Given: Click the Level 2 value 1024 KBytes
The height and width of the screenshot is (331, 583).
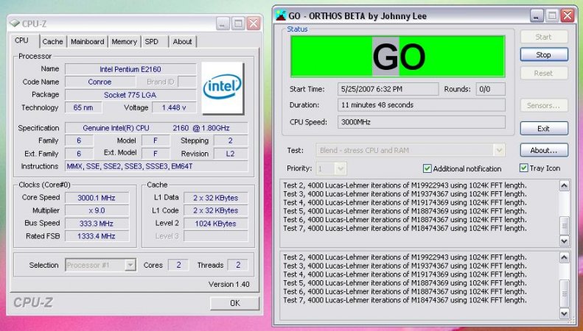Looking at the screenshot, I should (x=216, y=224).
